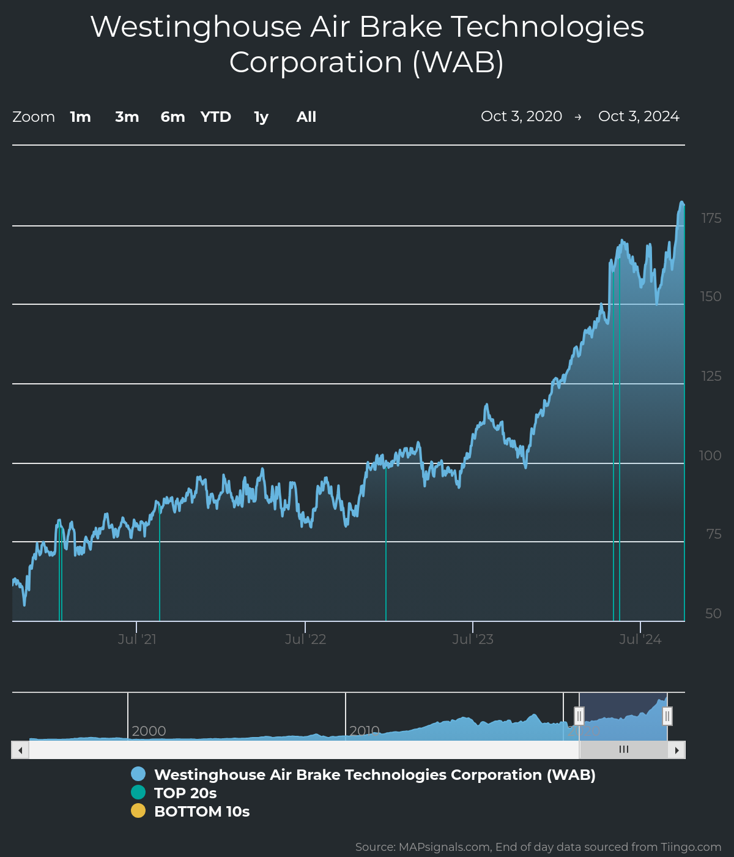
Task: Grab the left navigator range handle
Action: click(579, 716)
